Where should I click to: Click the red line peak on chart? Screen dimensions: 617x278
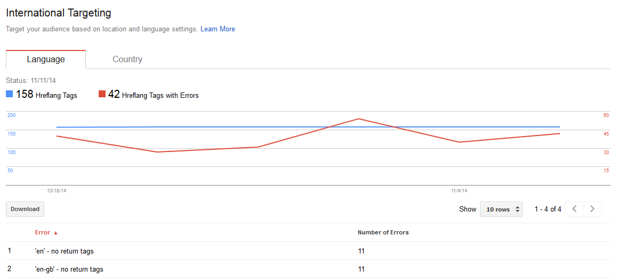pos(358,119)
